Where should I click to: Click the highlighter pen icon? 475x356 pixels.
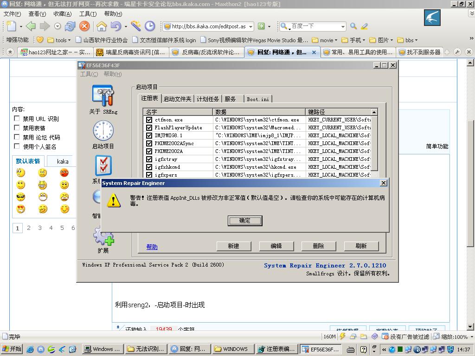[365, 26]
